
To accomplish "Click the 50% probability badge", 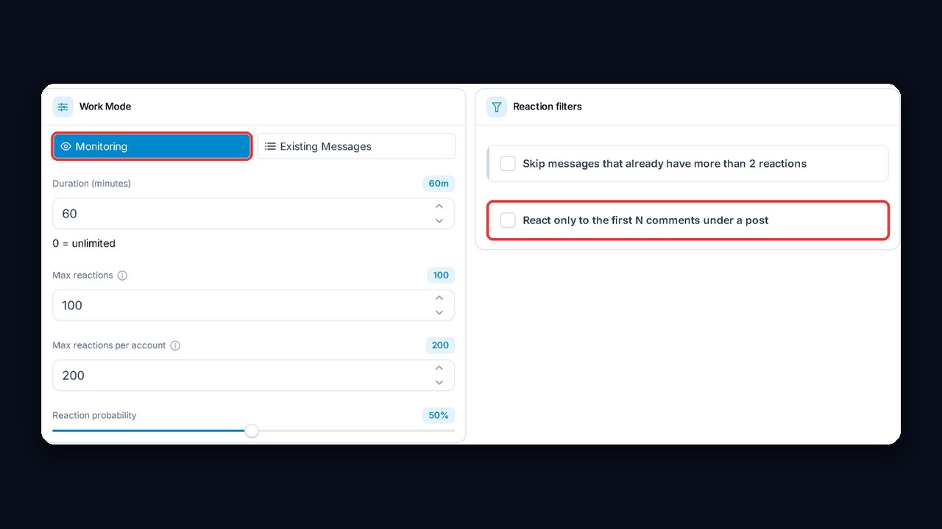I will pyautogui.click(x=439, y=415).
